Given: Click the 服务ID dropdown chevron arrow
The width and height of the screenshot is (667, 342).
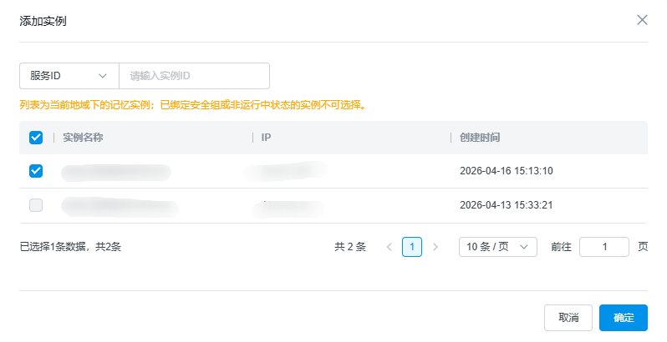Looking at the screenshot, I should [x=104, y=76].
